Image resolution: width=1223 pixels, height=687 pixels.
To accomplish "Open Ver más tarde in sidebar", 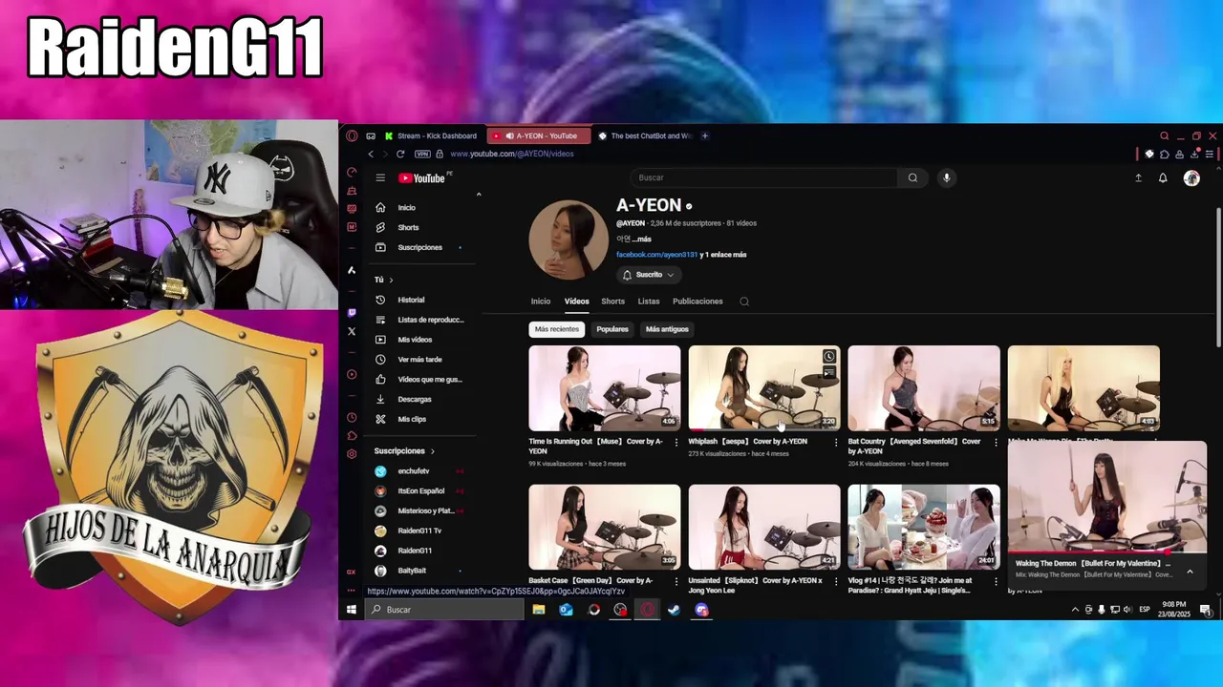I will point(419,360).
